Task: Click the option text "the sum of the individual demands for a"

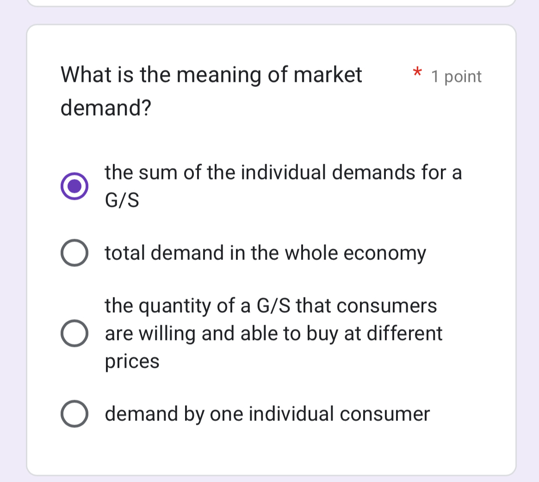Action: tap(283, 173)
